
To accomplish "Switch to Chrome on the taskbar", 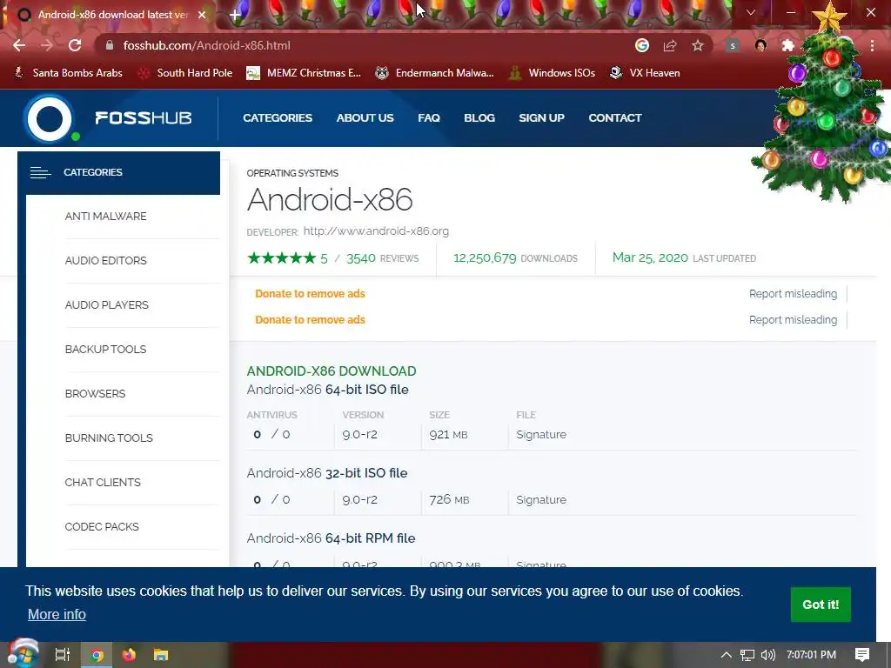I will tap(97, 655).
